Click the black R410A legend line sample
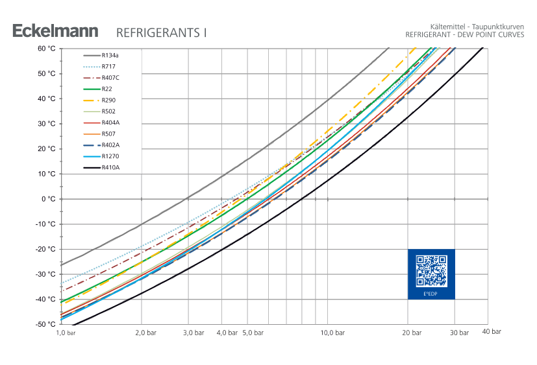Image resolution: width=537 pixels, height=365 pixels. coord(90,168)
